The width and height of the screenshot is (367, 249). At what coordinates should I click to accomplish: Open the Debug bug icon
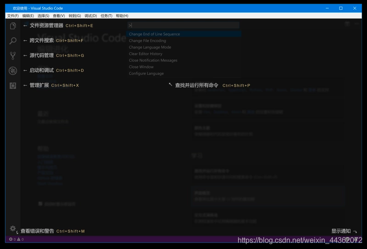[x=13, y=71]
